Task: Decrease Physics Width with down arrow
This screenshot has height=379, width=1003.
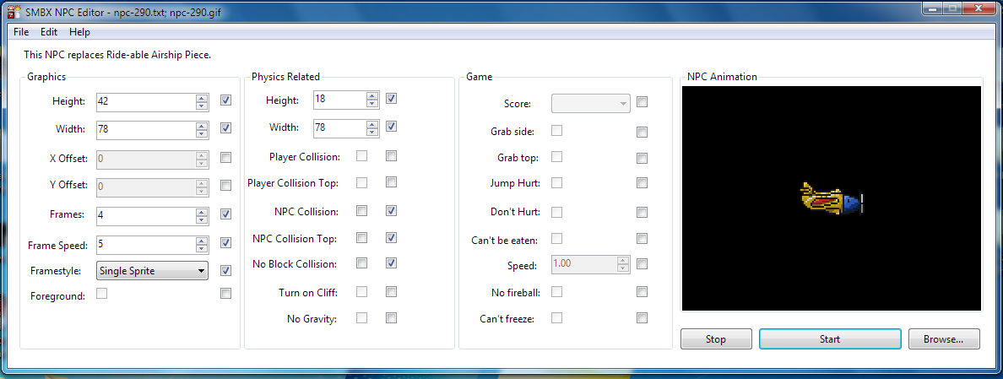Action: tap(372, 132)
